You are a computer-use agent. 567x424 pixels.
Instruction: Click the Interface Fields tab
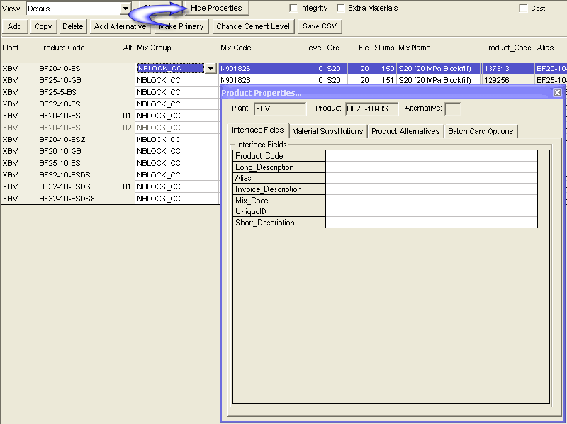coord(259,130)
